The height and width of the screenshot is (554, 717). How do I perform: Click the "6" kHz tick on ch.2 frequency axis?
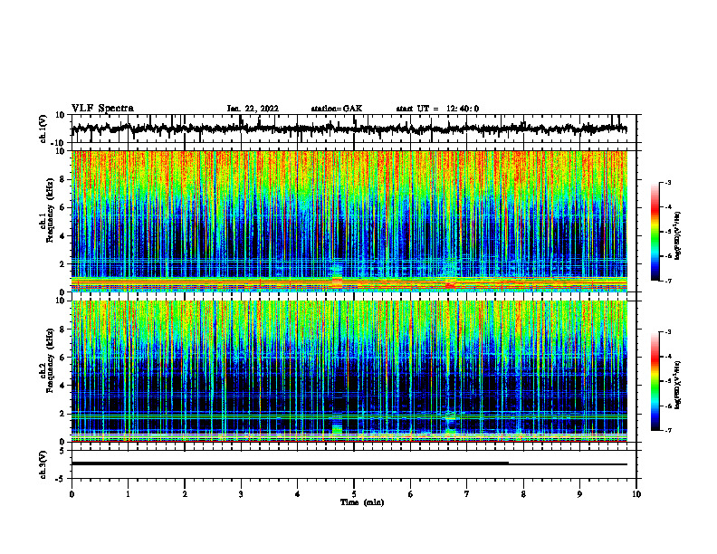coord(62,358)
